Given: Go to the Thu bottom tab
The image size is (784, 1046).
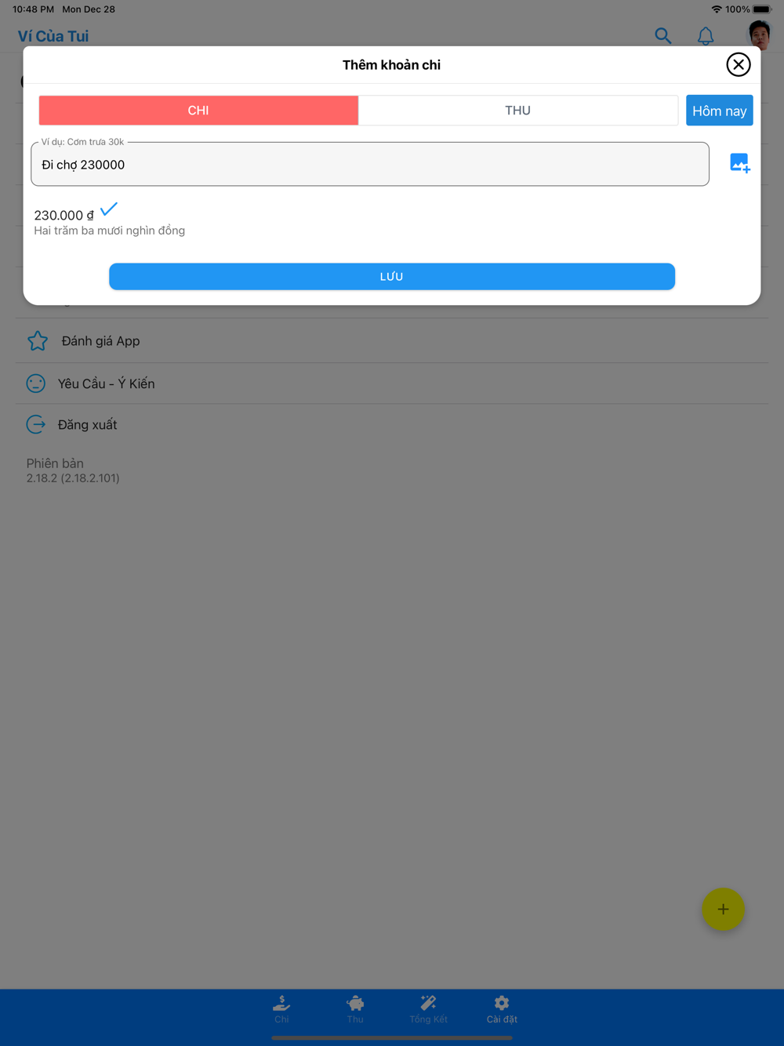Looking at the screenshot, I should [x=355, y=1009].
